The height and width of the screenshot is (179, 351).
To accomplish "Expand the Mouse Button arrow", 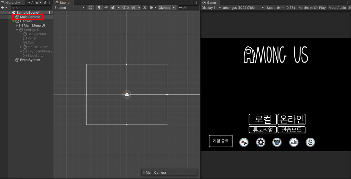I will [21, 47].
